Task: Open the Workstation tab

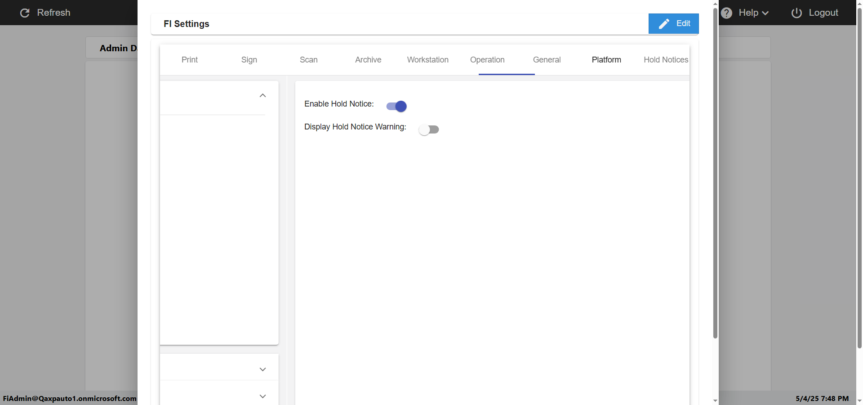Action: click(x=428, y=60)
